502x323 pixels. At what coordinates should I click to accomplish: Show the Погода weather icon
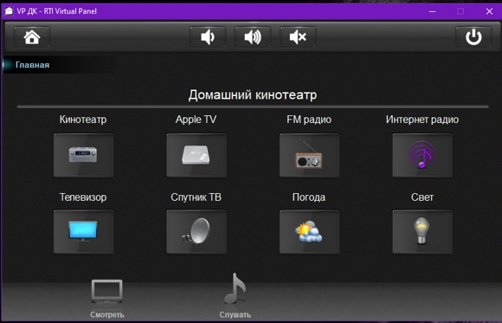pos(309,232)
